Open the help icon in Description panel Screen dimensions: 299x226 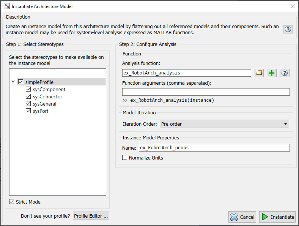288,29
